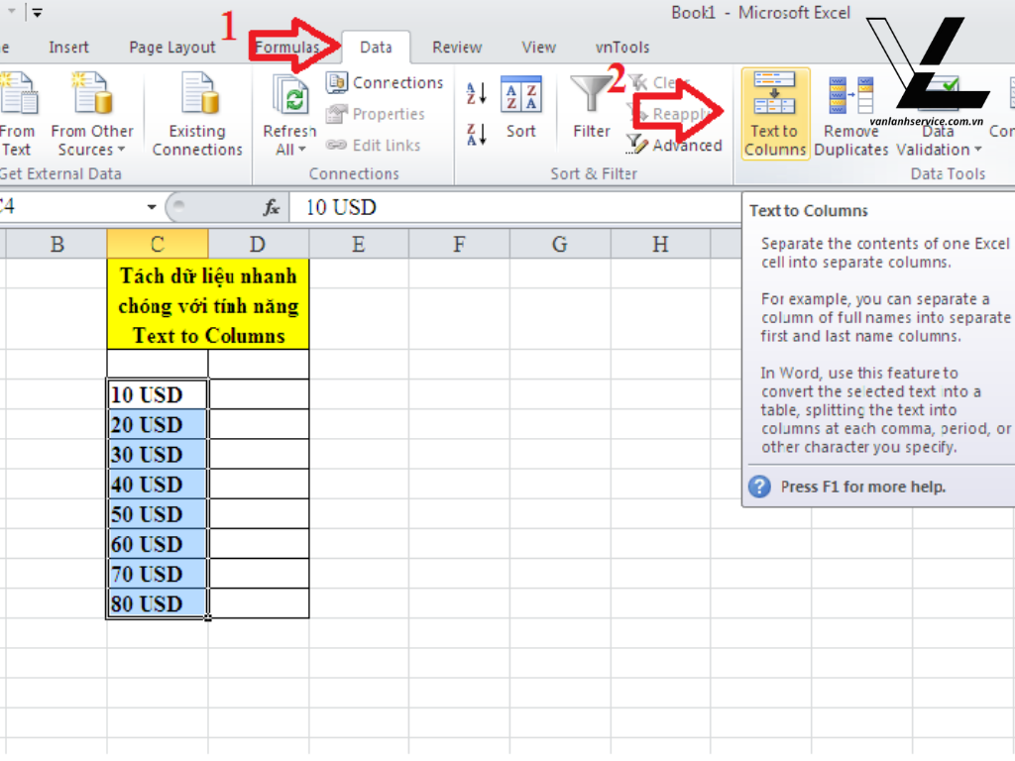Click the Sort A to Z icon
The height and width of the screenshot is (761, 1015).
(x=475, y=95)
